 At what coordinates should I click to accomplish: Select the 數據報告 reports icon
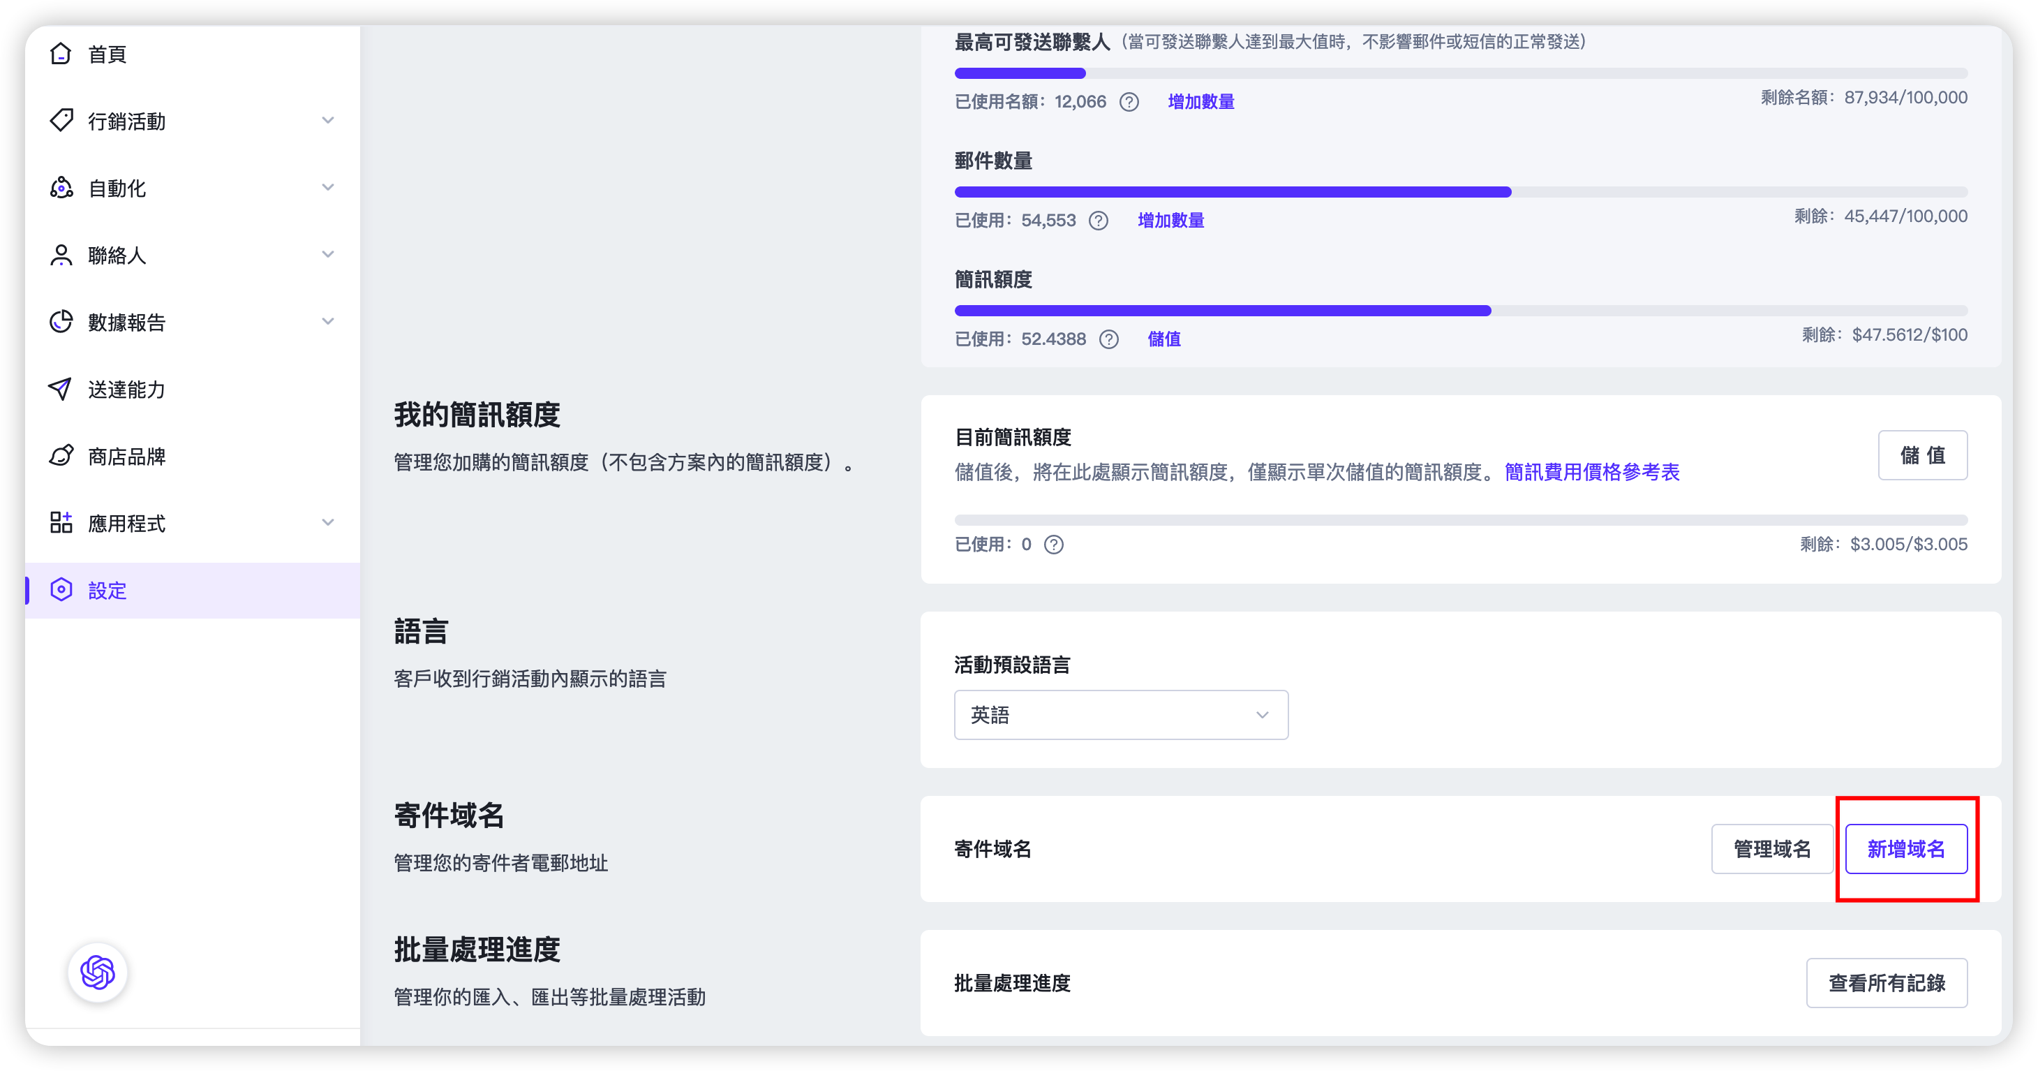point(61,321)
